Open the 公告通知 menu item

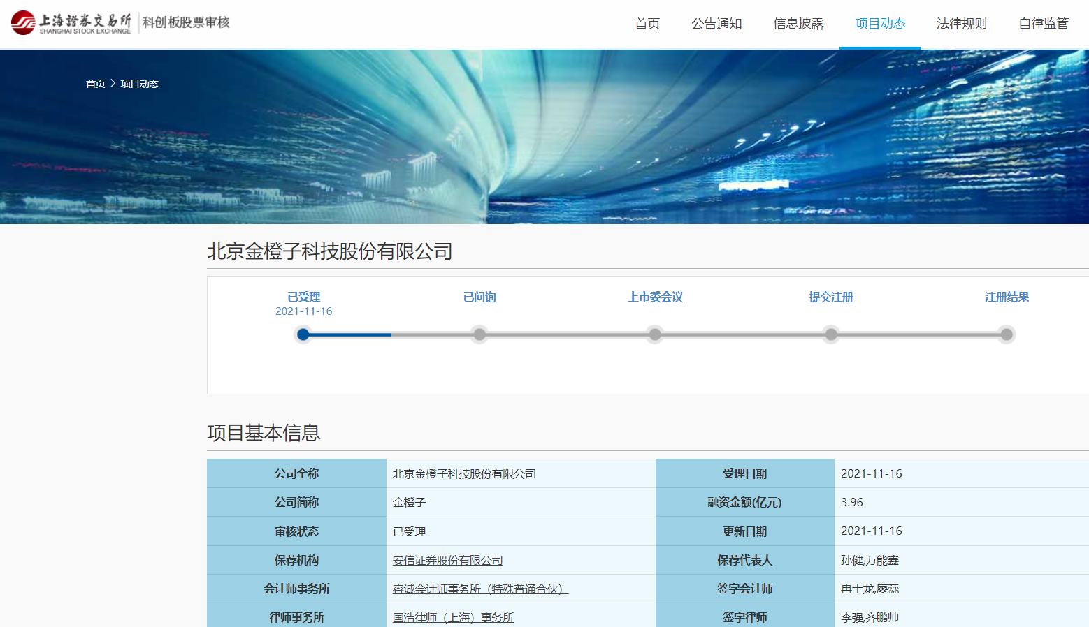pos(716,24)
